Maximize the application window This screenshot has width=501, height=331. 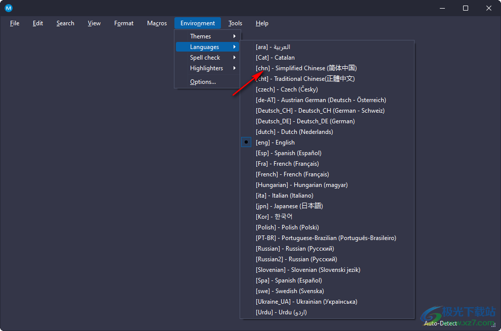click(x=466, y=8)
